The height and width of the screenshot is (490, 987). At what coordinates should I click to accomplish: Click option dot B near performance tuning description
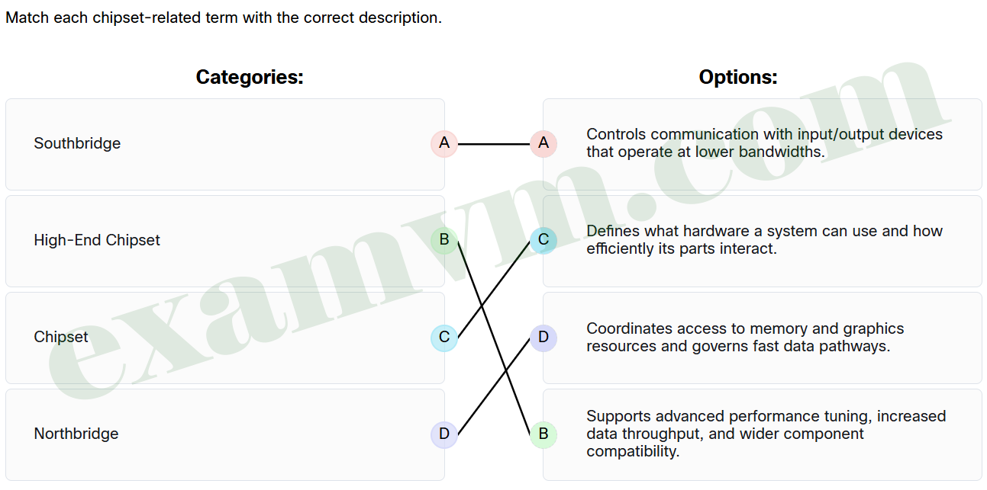click(x=544, y=434)
